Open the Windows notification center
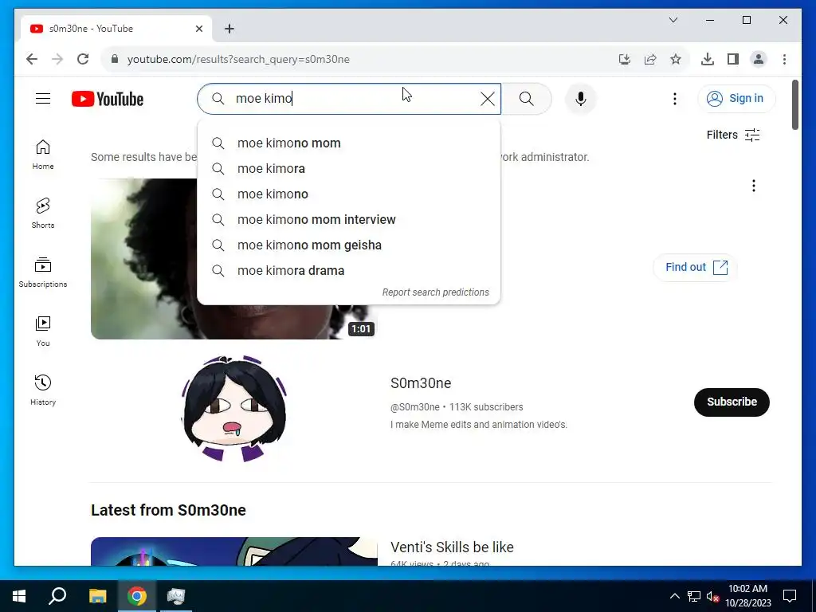This screenshot has height=612, width=816. click(790, 596)
